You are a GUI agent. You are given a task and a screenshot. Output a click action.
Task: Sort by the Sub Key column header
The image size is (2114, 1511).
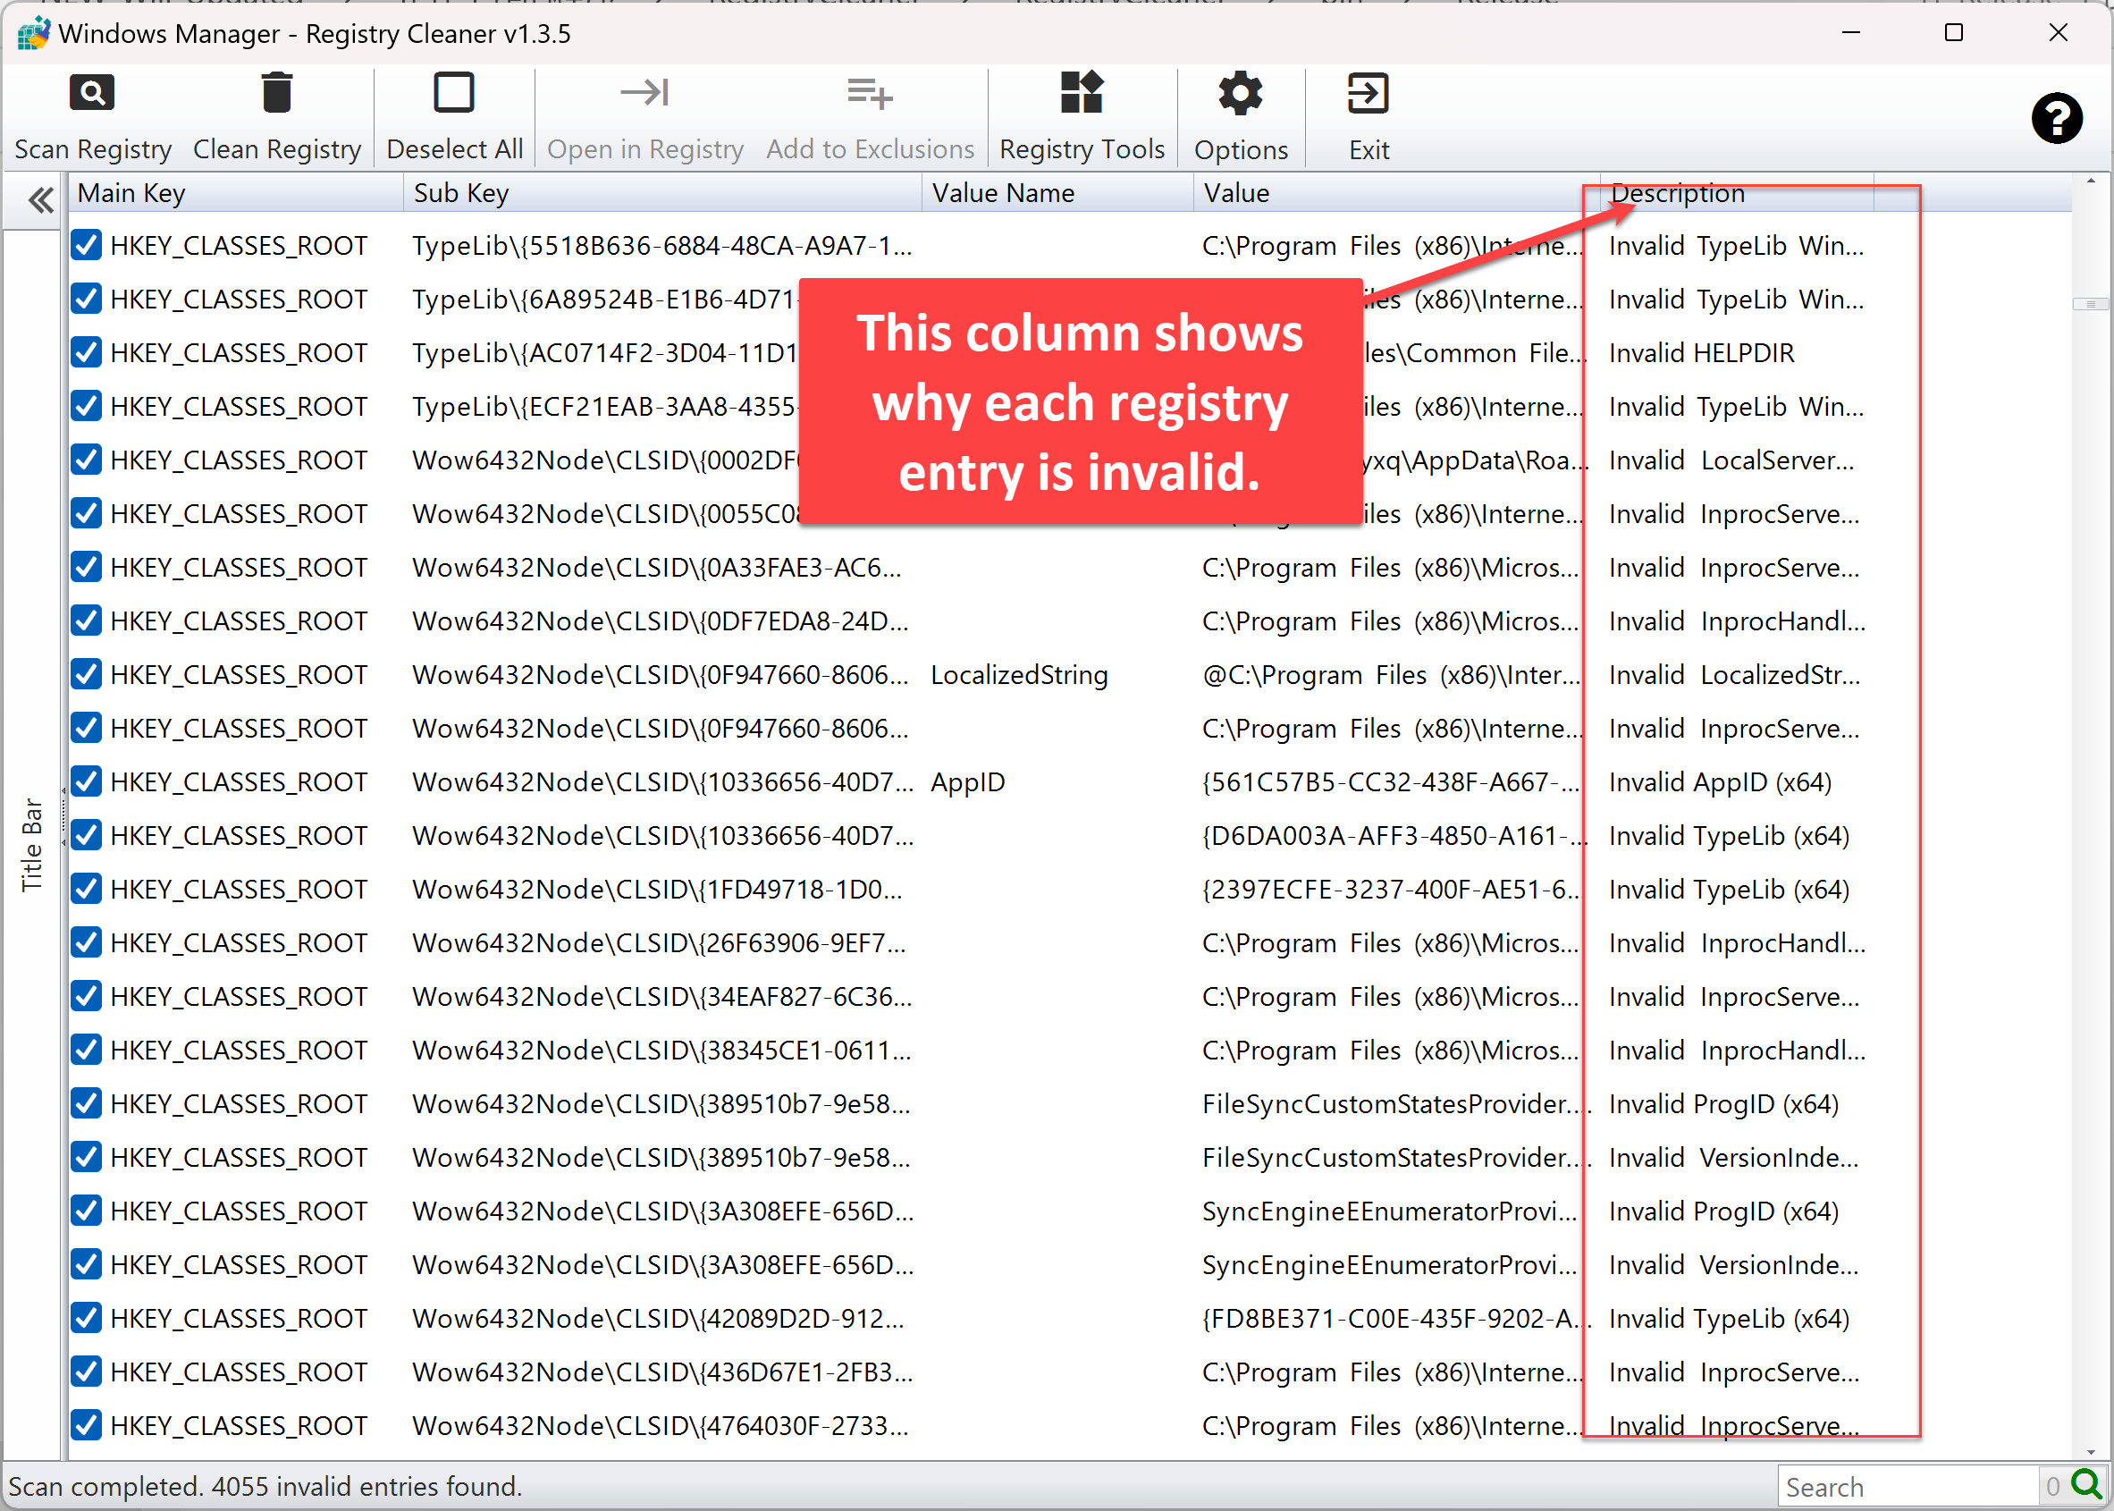coord(663,193)
